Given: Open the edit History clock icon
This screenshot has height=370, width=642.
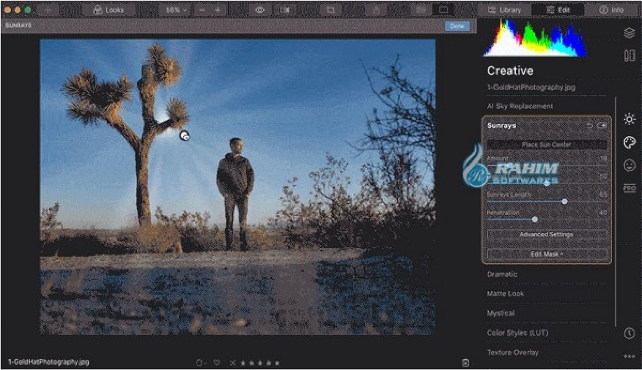Looking at the screenshot, I should pyautogui.click(x=629, y=333).
